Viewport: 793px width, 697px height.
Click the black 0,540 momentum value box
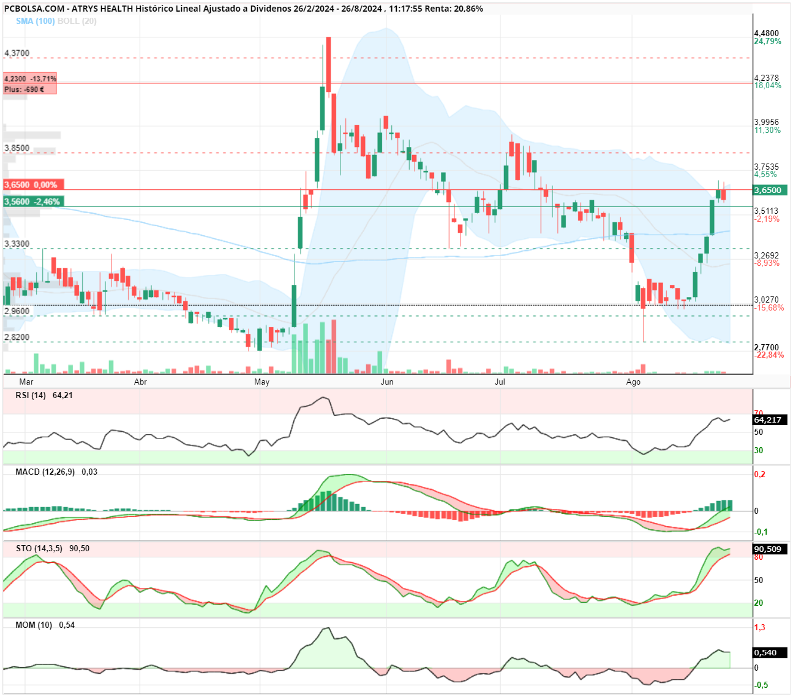coord(770,652)
